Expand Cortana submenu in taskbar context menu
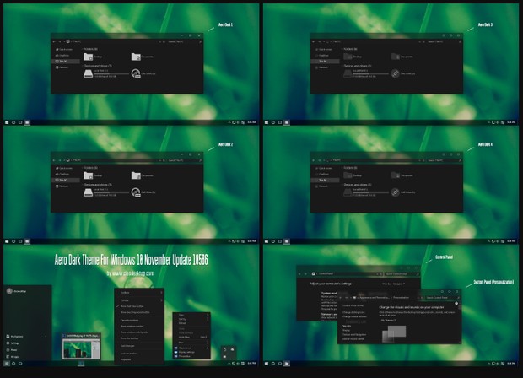 point(139,300)
